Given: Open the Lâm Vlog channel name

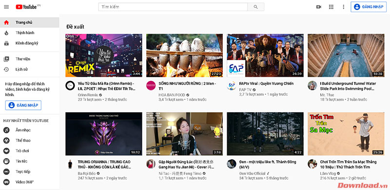Looking at the screenshot, I should click(328, 173).
